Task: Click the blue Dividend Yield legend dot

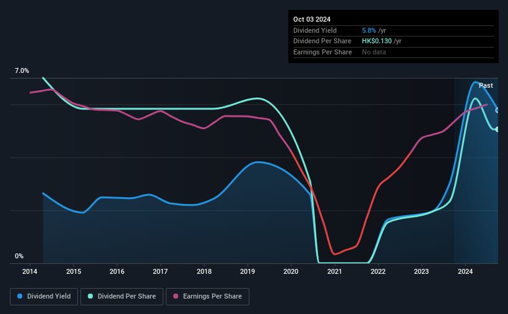Action: [x=20, y=296]
